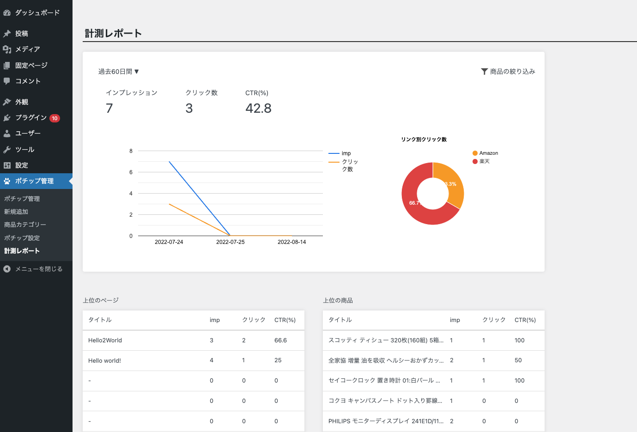The image size is (637, 432).
Task: Open the ツール wrench icon
Action: [7, 149]
